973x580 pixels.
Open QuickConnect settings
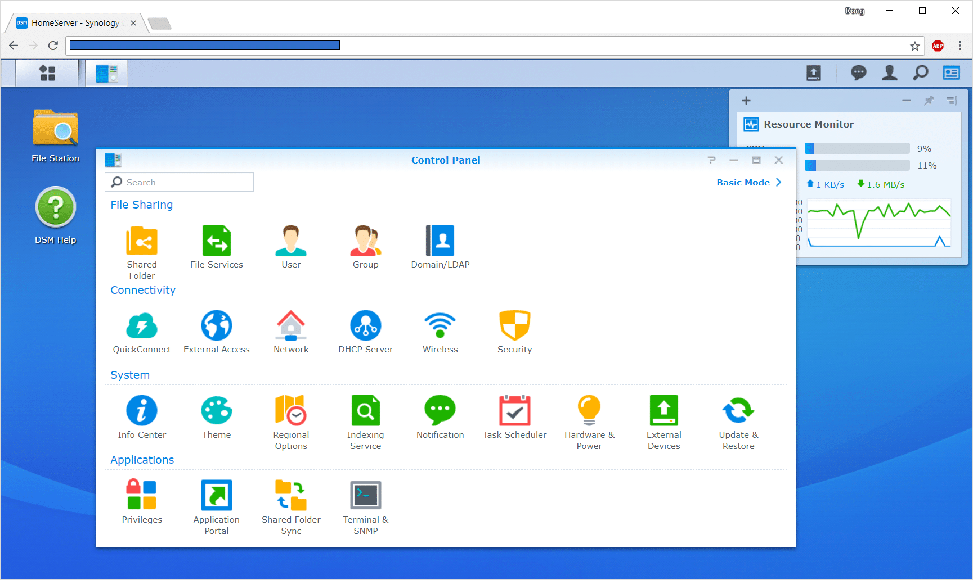point(142,332)
